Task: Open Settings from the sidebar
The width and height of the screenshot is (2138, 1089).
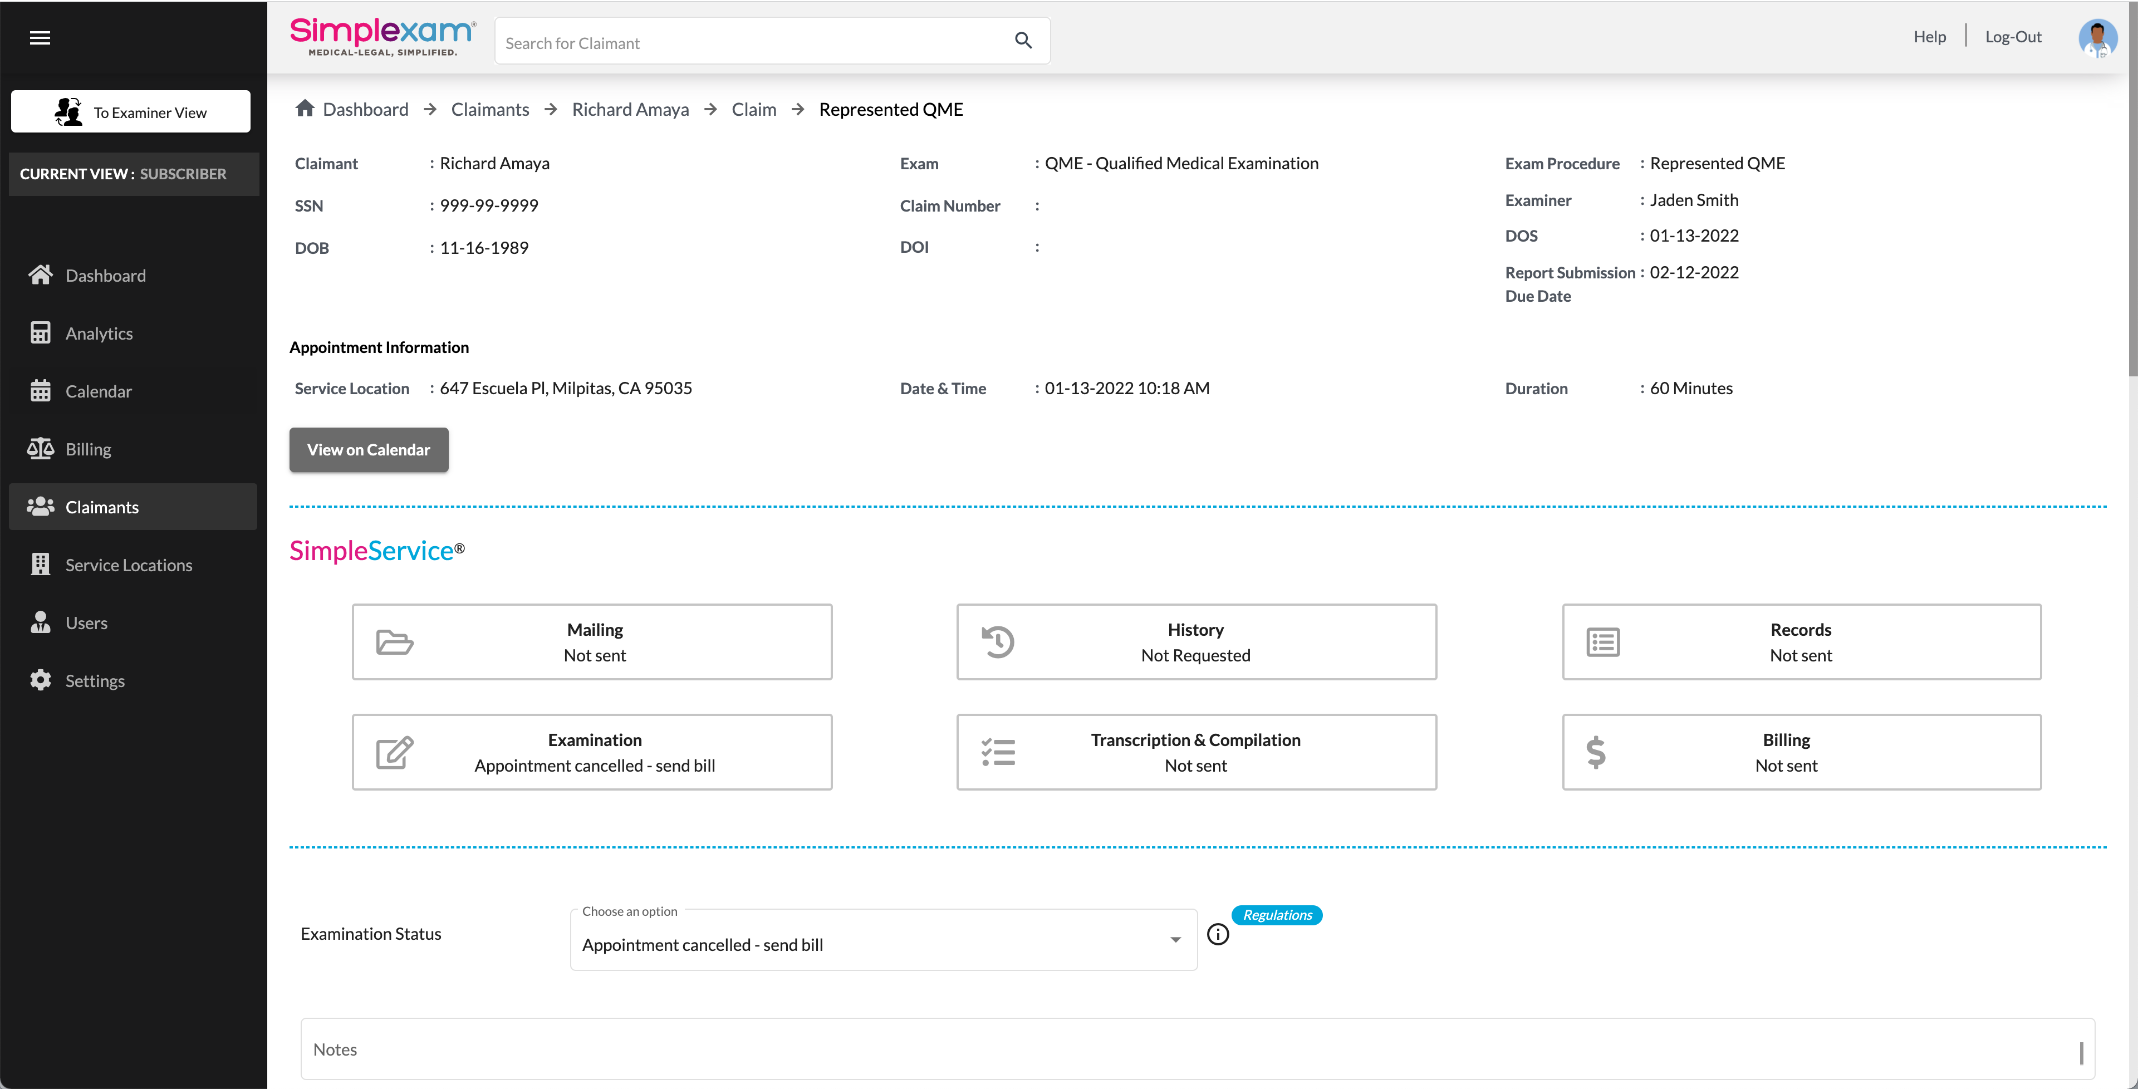Action: click(95, 680)
